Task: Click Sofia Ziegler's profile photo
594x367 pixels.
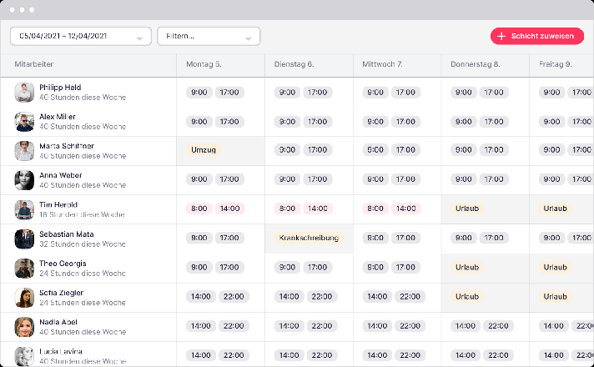Action: (24, 298)
